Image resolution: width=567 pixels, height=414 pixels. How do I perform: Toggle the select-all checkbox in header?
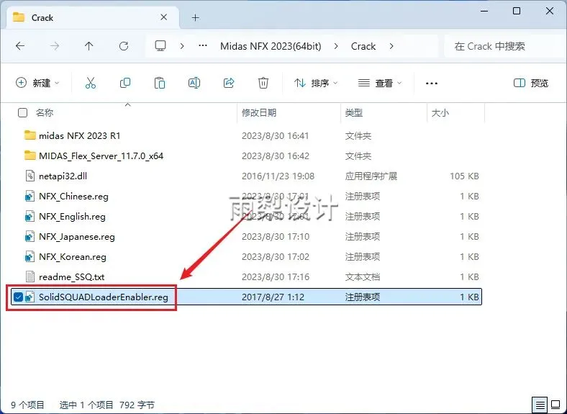pyautogui.click(x=22, y=113)
